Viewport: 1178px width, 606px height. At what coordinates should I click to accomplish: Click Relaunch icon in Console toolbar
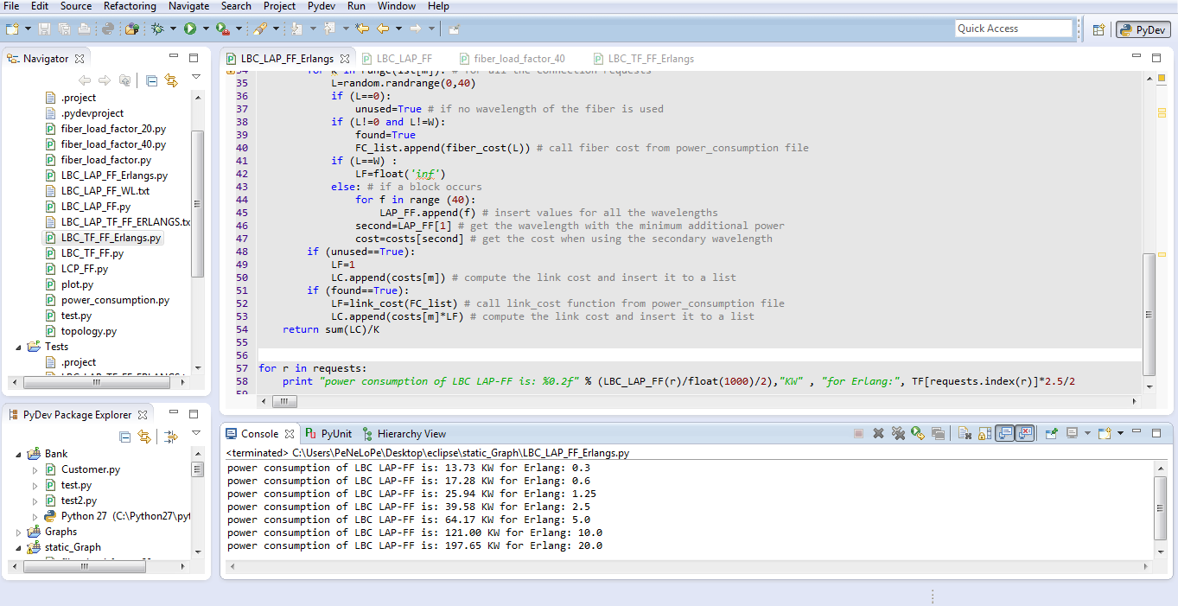coord(918,433)
